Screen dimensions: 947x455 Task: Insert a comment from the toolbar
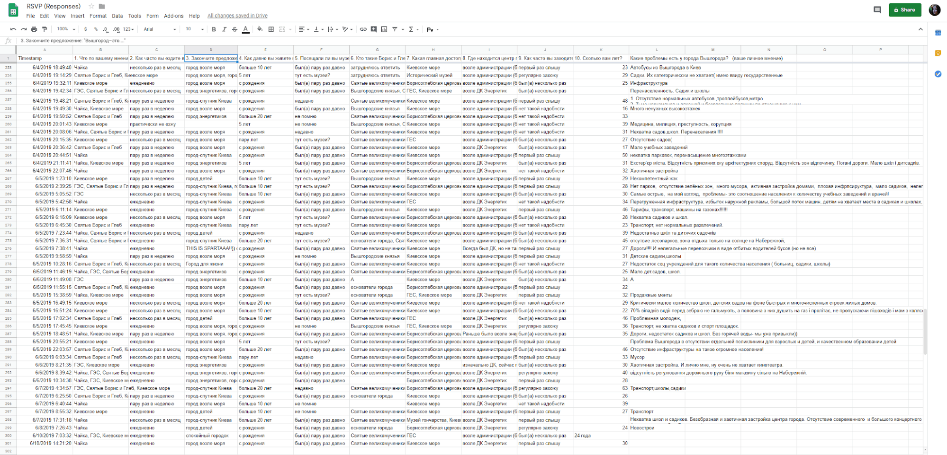(374, 29)
